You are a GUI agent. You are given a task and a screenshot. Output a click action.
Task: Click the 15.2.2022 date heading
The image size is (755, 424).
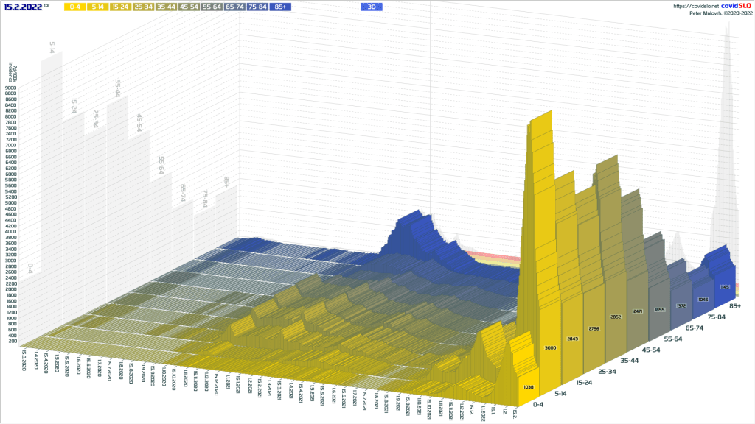tap(23, 6)
